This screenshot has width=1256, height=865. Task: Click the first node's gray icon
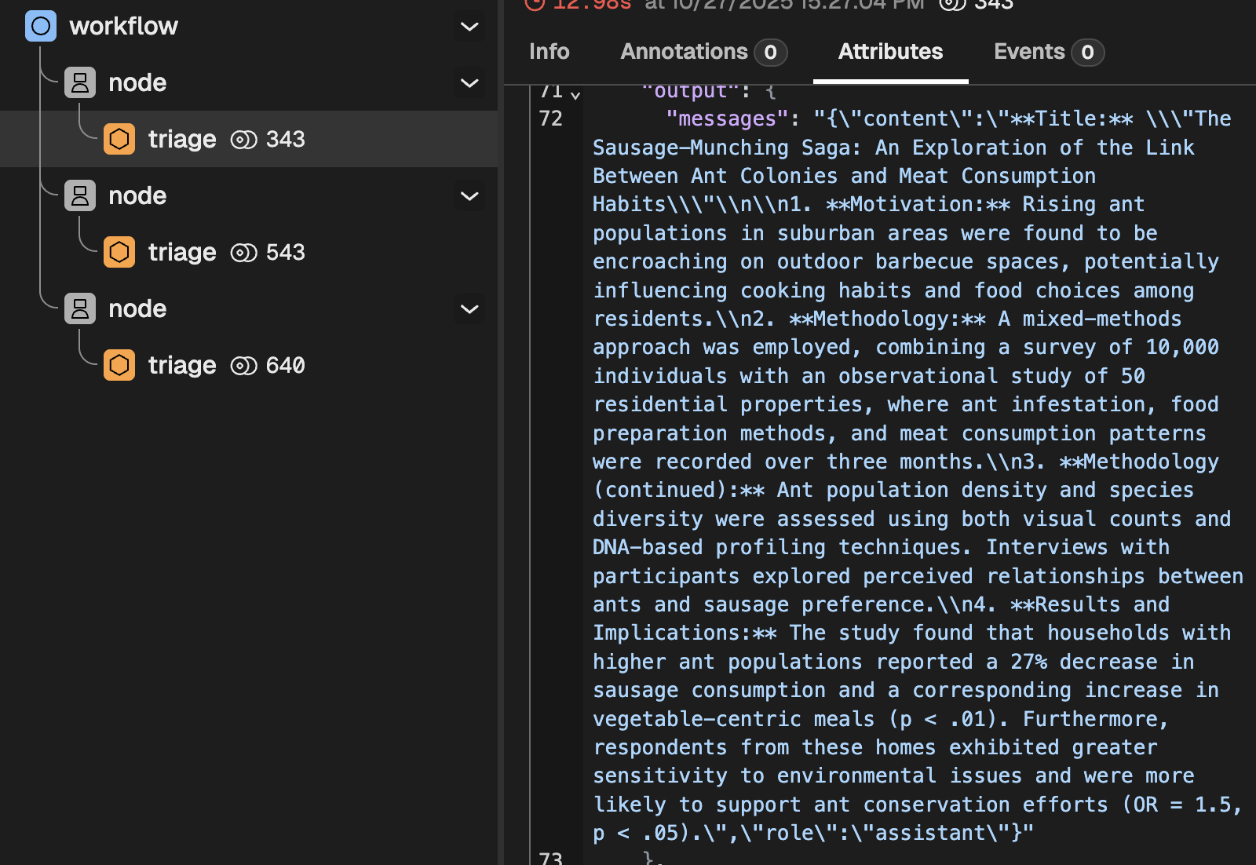[80, 82]
